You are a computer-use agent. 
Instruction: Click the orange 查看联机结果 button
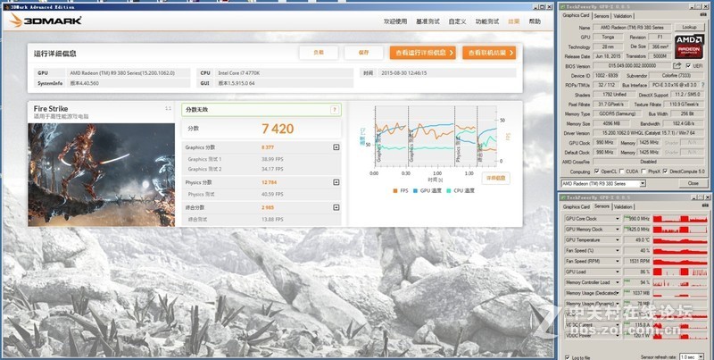[489, 53]
